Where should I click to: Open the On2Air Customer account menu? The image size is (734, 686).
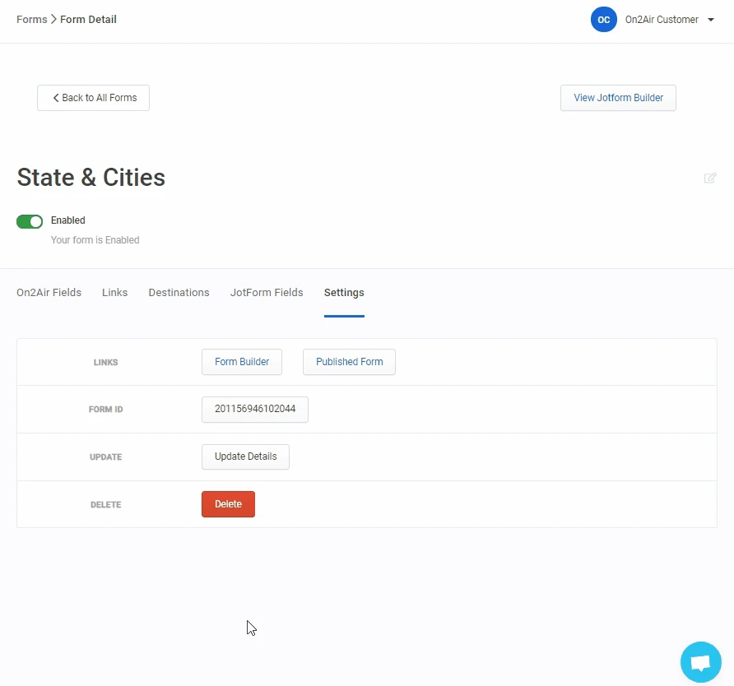(x=662, y=20)
